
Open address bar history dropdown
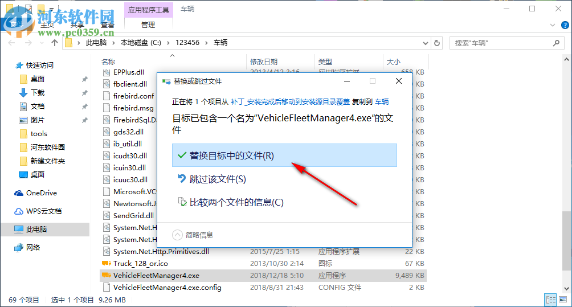click(x=426, y=43)
